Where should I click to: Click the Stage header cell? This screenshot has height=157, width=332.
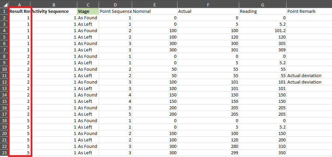point(88,12)
